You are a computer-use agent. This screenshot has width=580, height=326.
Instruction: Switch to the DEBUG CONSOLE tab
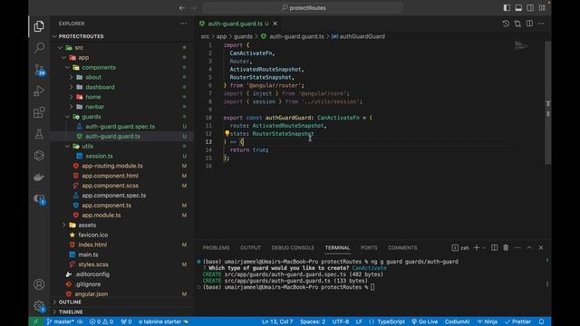tap(293, 247)
